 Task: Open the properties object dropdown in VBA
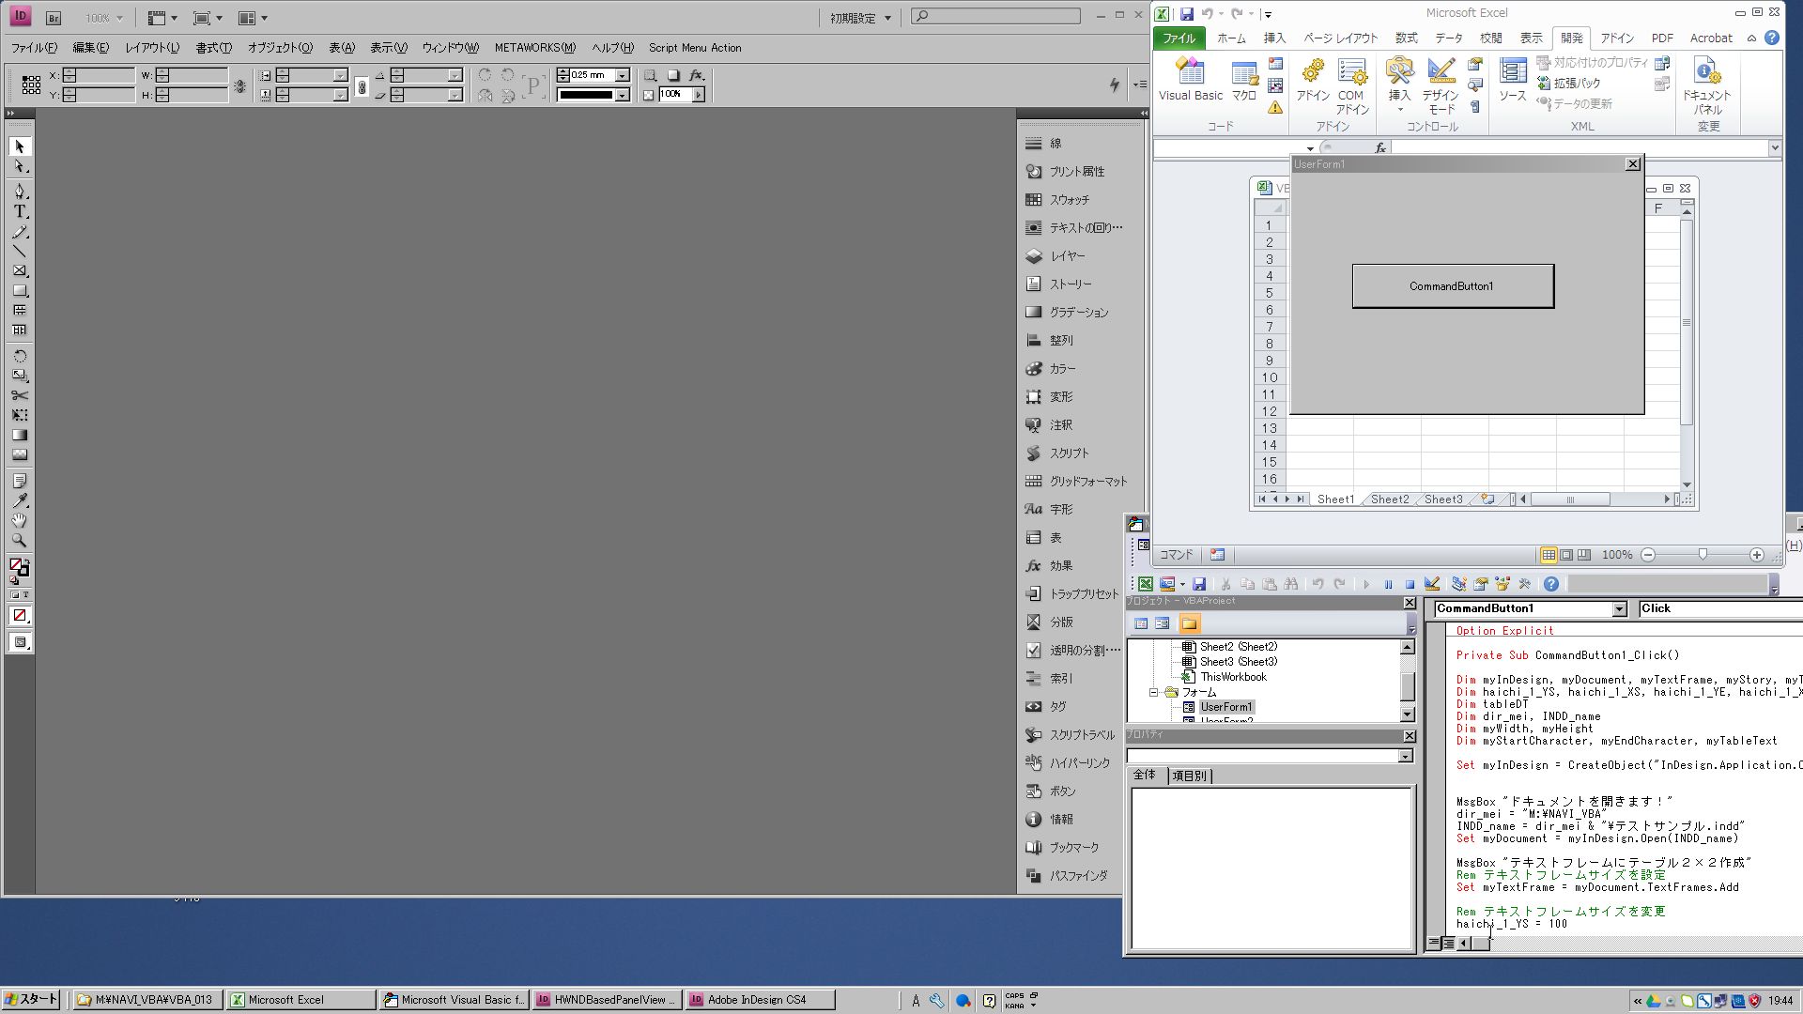point(1405,756)
